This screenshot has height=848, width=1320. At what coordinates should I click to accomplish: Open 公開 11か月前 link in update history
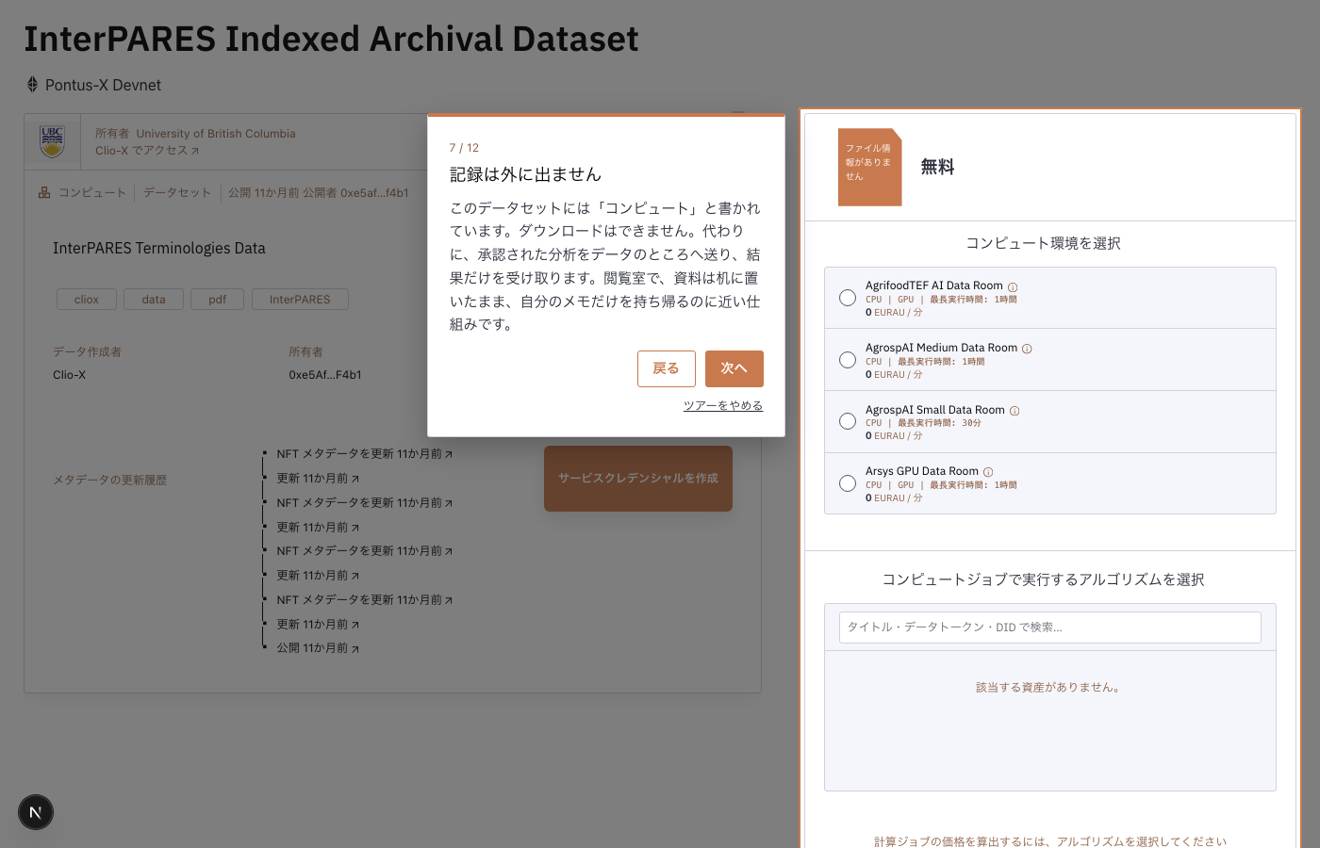318,648
